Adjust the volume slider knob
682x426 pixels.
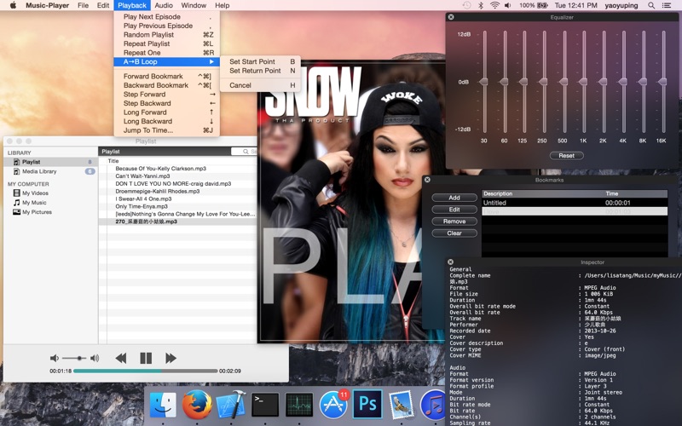pyautogui.click(x=79, y=358)
